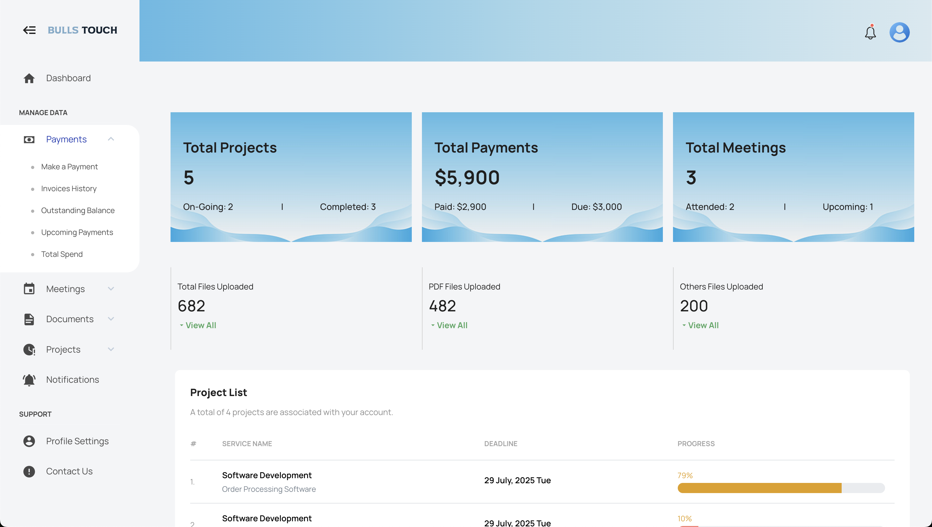The height and width of the screenshot is (527, 932).
Task: Click the back arrow sidebar collapse icon
Action: 29,30
